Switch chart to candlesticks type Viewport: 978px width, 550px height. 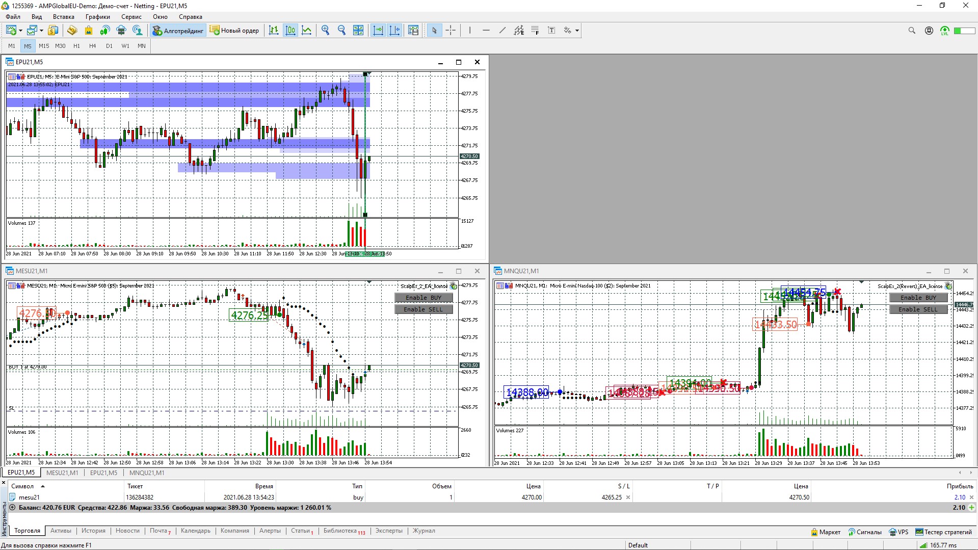point(290,31)
